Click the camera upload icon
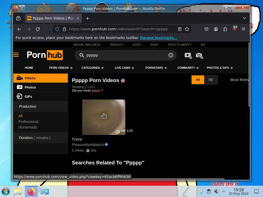The height and width of the screenshot is (197, 263). pyautogui.click(x=199, y=56)
